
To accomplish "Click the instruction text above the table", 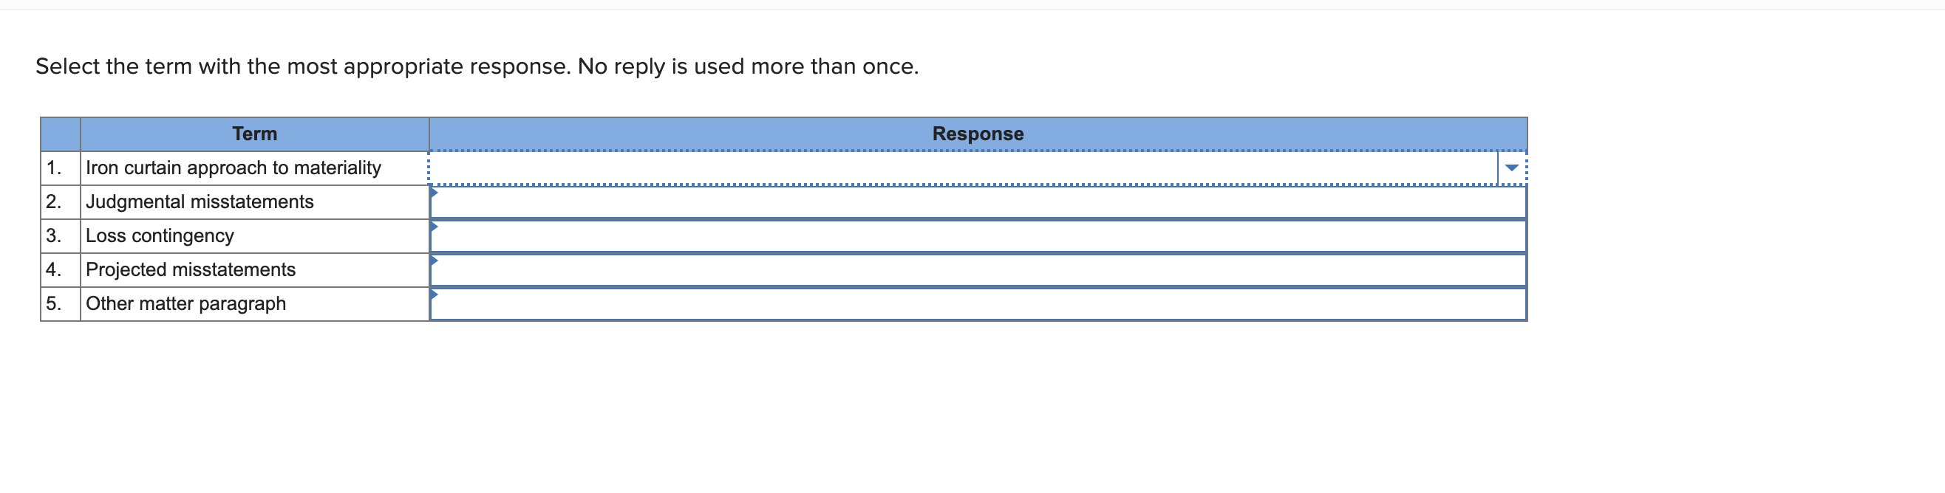I will [x=477, y=66].
